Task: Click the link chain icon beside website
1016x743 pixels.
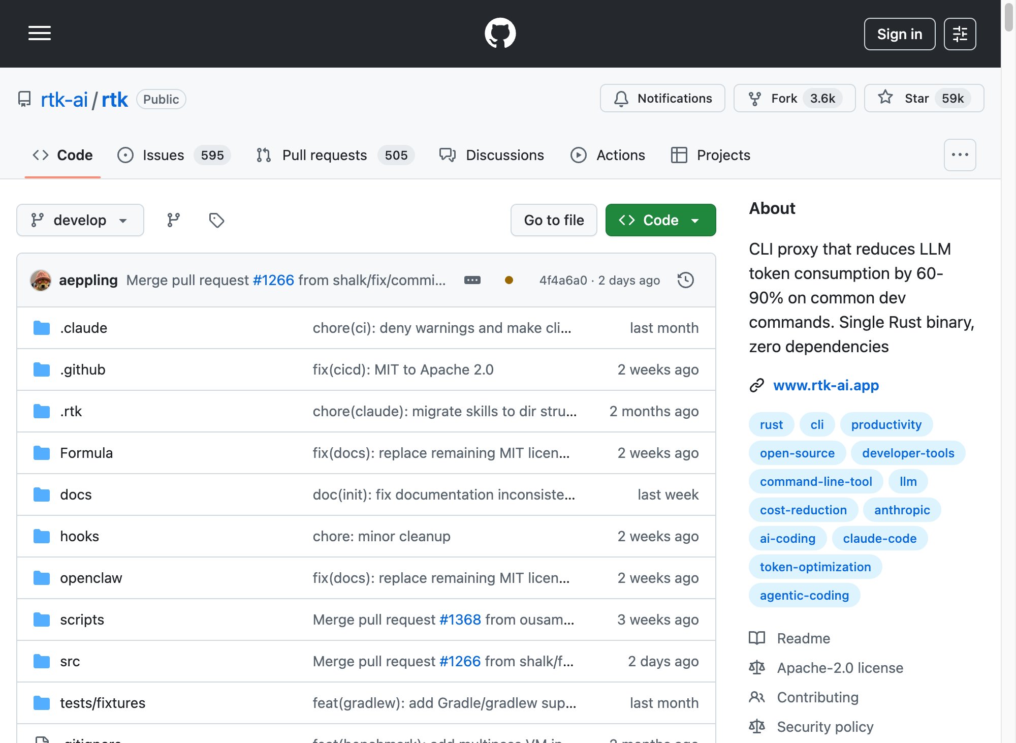Action: [x=757, y=385]
